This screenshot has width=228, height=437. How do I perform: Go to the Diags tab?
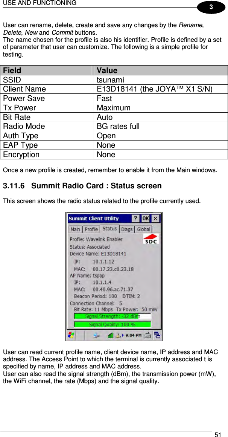[x=127, y=229]
